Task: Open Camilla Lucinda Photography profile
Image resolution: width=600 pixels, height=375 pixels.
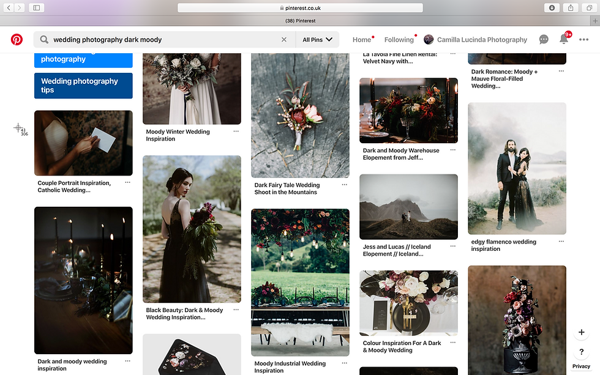Action: pos(475,40)
